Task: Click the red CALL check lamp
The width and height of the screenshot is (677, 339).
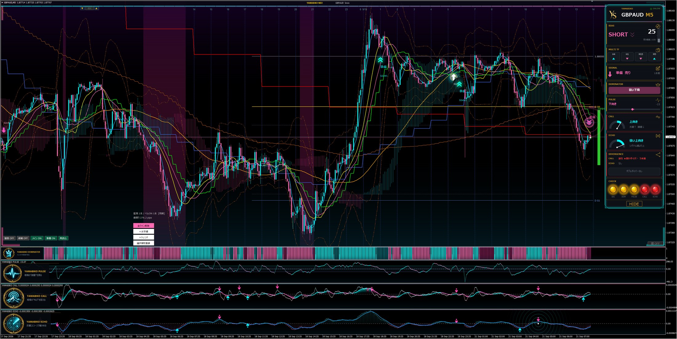Action: (645, 189)
